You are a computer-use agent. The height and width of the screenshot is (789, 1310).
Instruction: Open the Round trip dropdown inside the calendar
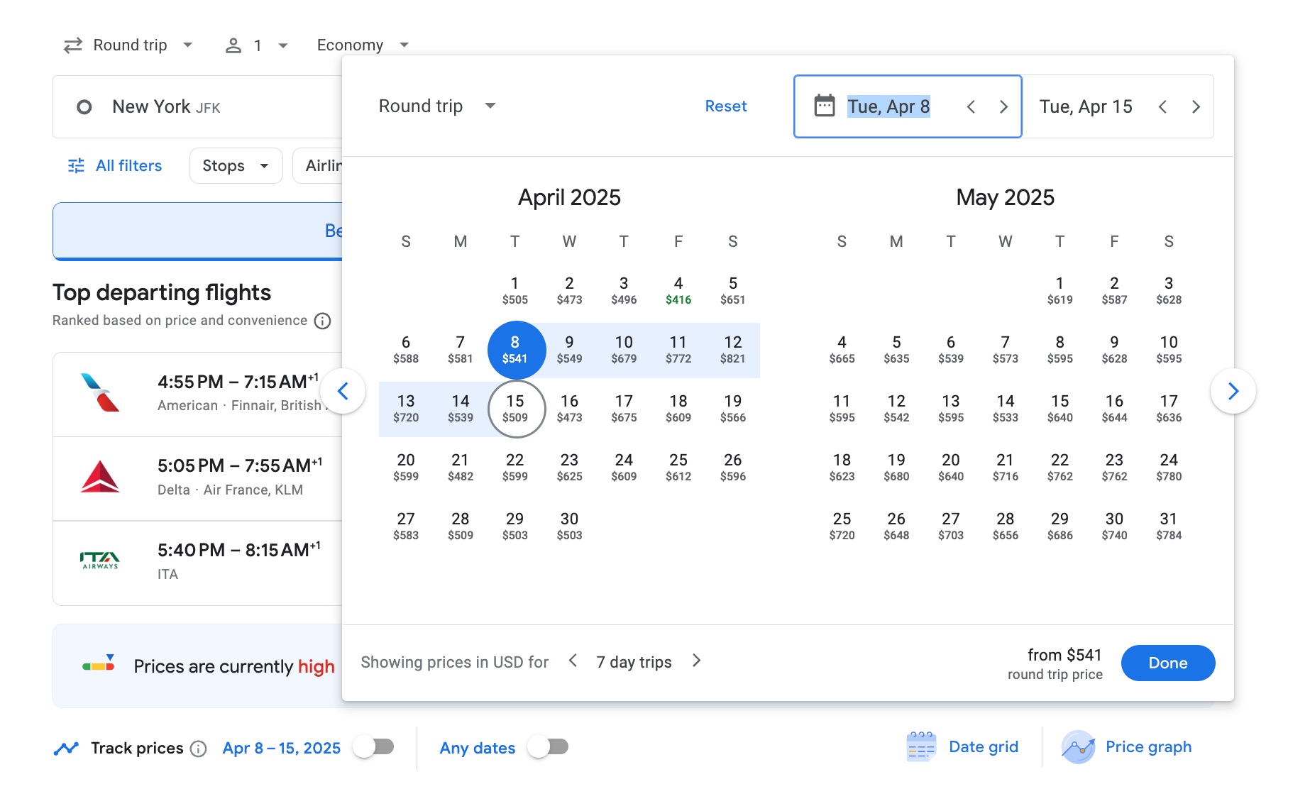[436, 106]
